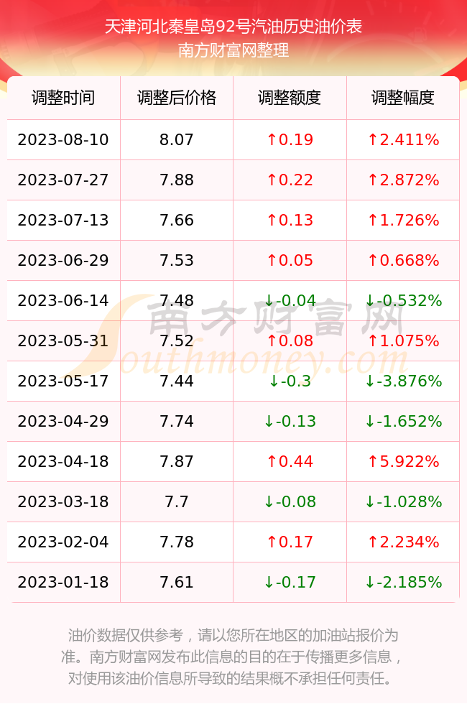This screenshot has height=704, width=467.
Task: Click the 调整幅度 column header
Action: [403, 98]
